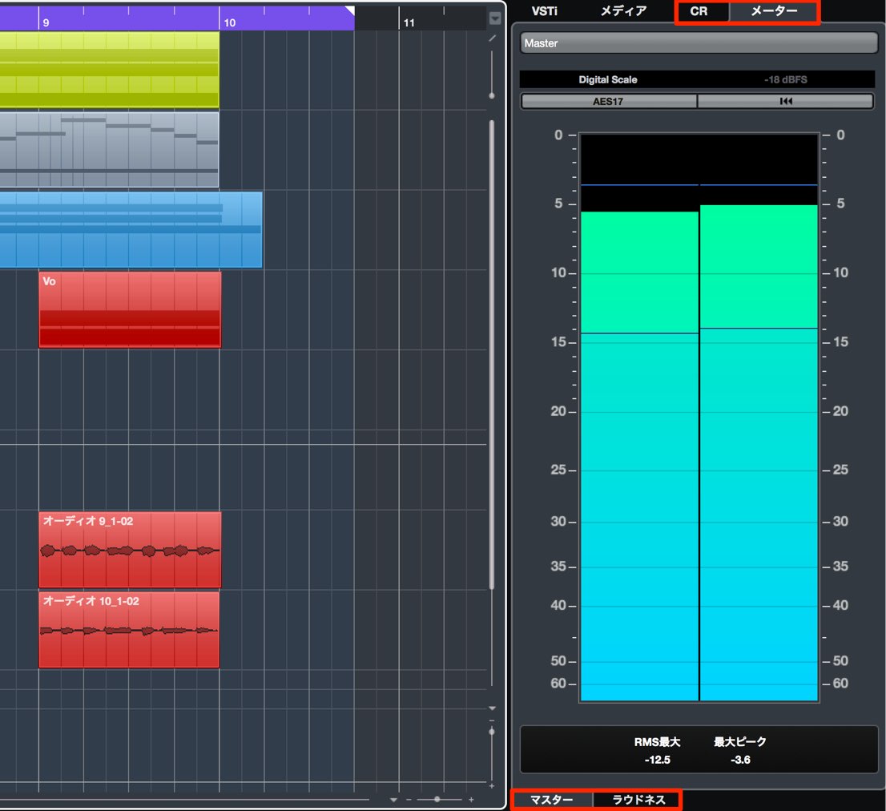Viewport: 886px width, 811px height.
Task: Select the Vo audio clip
Action: tap(130, 309)
